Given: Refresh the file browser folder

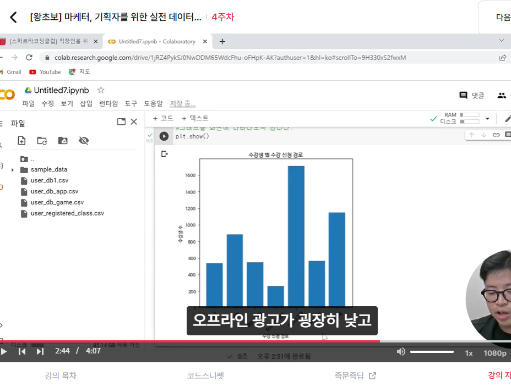Looking at the screenshot, I should [42, 141].
